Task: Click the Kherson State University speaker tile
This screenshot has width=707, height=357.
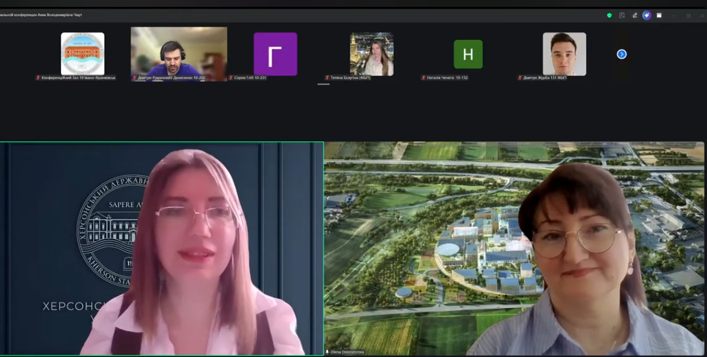Action: tap(162, 248)
